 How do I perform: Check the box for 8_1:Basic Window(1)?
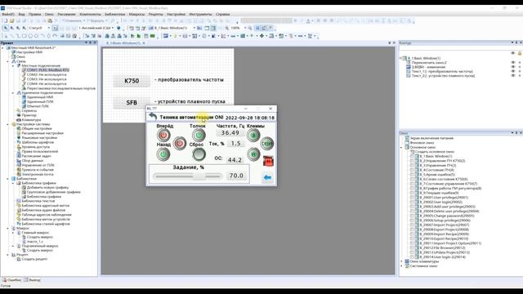click(412, 156)
